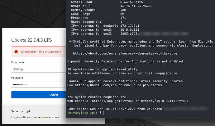Click the docker0 IPv4 address 172.17.0.1
The width and height of the screenshot is (215, 126).
click(130, 26)
